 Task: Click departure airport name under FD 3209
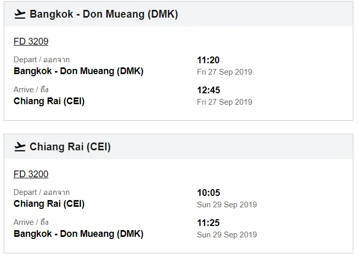click(78, 71)
